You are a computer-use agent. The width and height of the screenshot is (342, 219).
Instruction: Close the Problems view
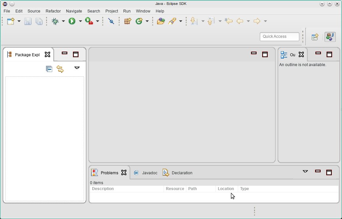point(124,173)
